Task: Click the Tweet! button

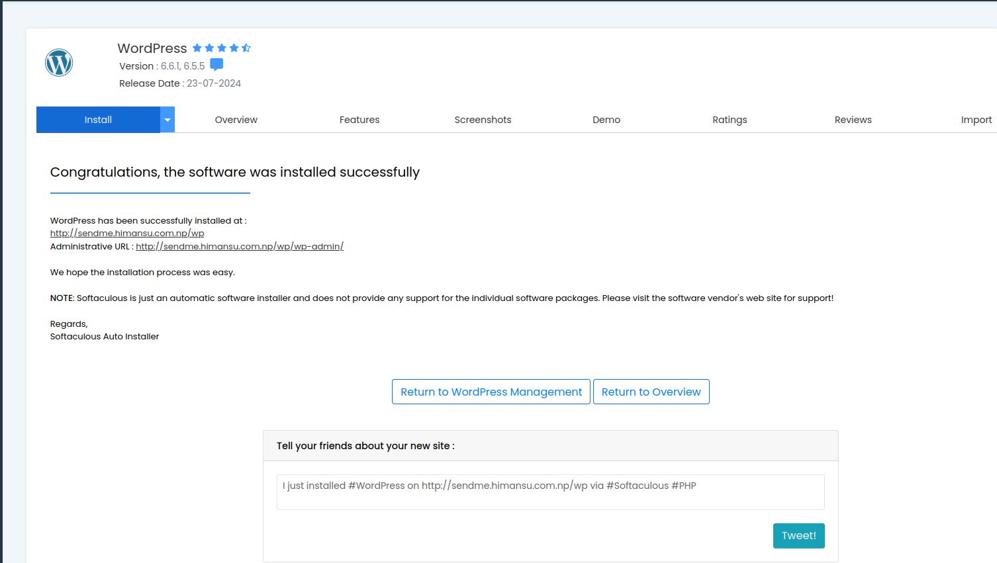Action: click(x=799, y=536)
